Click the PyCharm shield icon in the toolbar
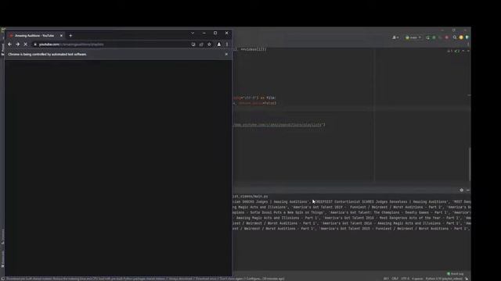Screen dimensions: 501x281 click(x=467, y=37)
